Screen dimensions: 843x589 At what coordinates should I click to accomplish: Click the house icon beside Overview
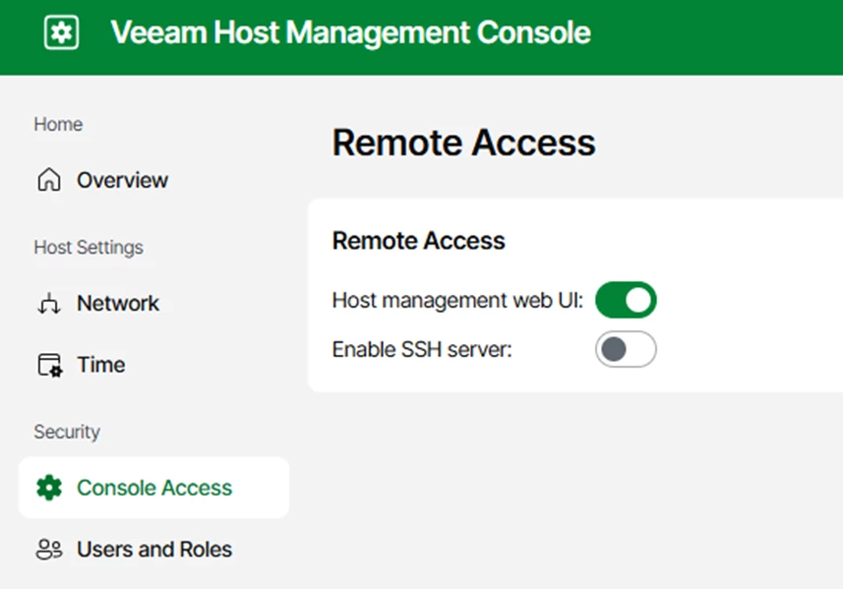click(48, 181)
